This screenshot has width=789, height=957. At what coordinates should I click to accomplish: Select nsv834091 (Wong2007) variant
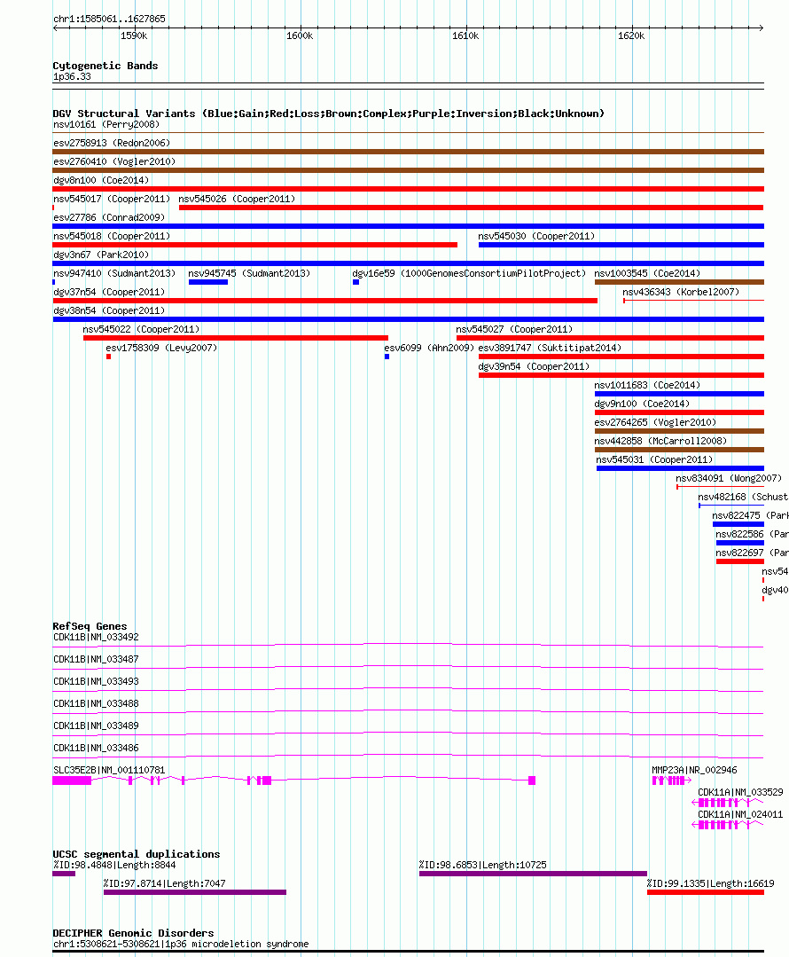[720, 486]
